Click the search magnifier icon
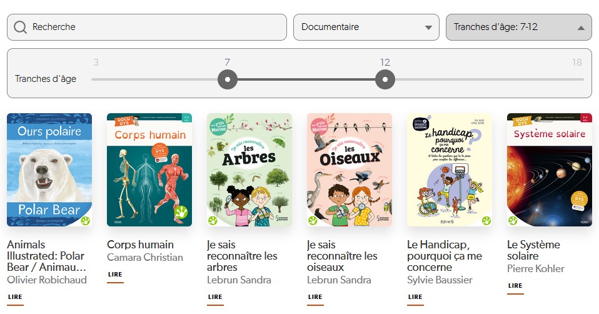Screen dimensions: 599x314 coord(20,27)
